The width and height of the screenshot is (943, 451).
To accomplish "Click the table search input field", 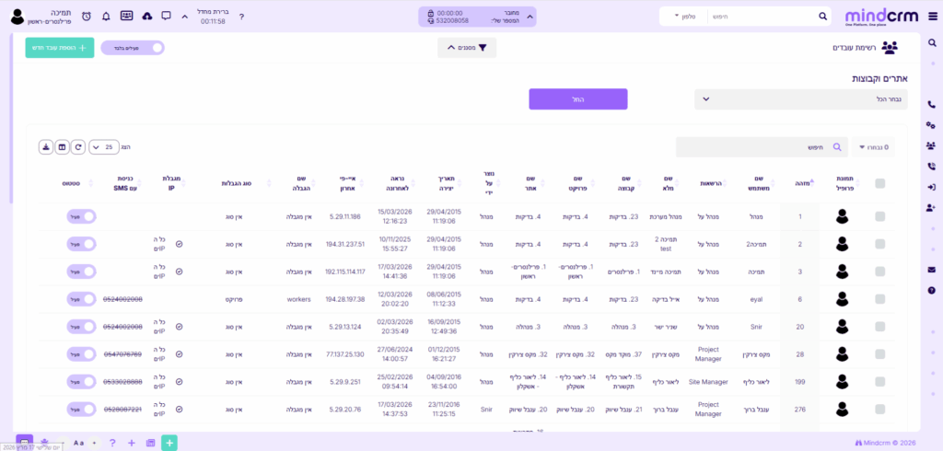I will (762, 147).
